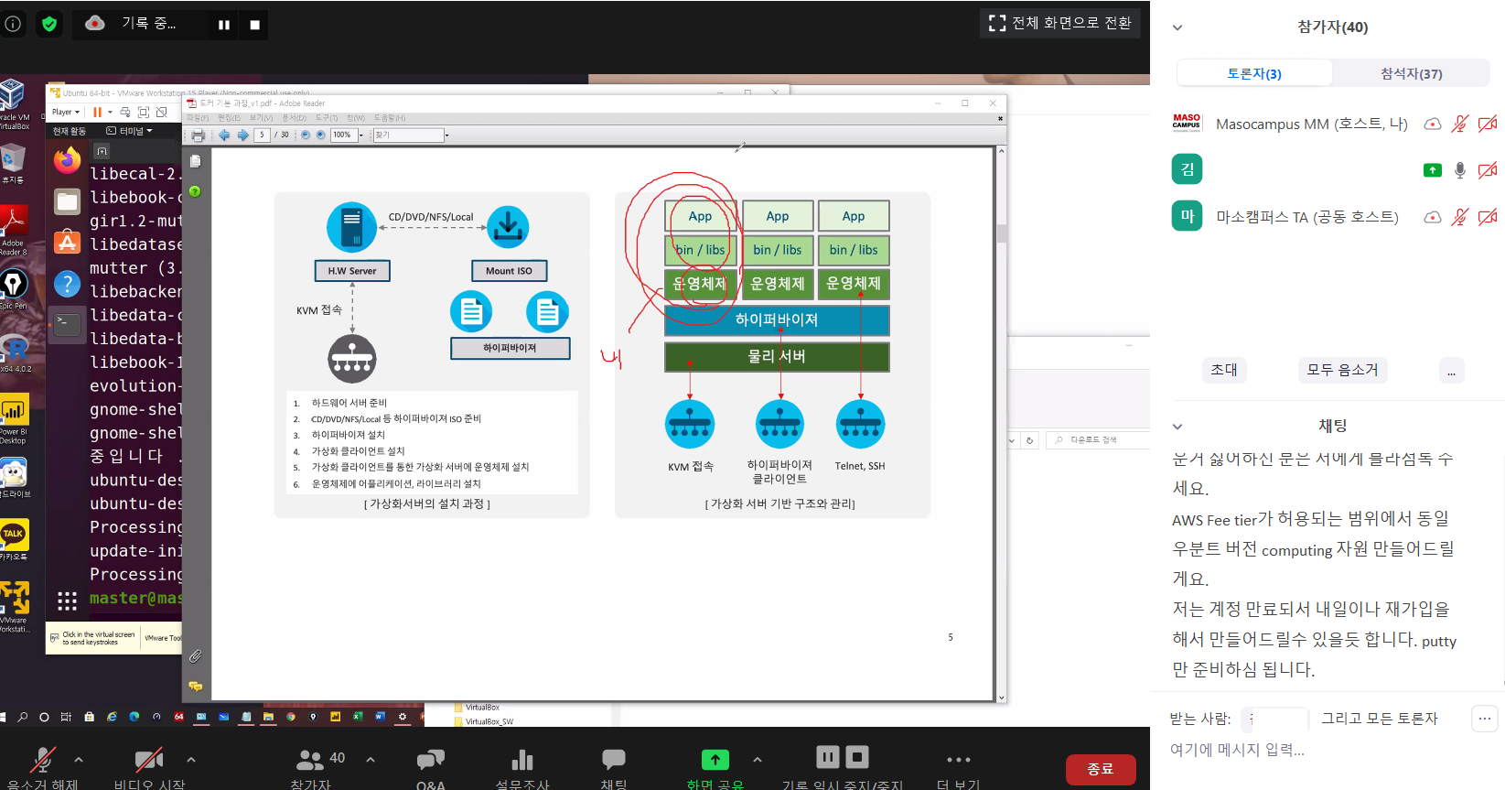Click the green screen share (화면 공유) icon
This screenshot has height=790, width=1505.
coord(715,760)
